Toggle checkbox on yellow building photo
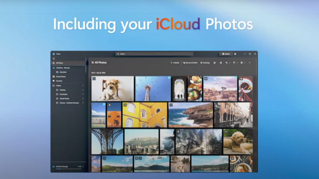The width and height of the screenshot is (319, 179). coord(125,105)
